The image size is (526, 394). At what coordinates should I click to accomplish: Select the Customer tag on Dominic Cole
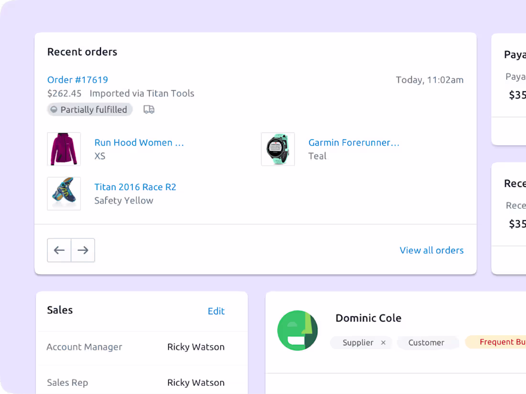(427, 342)
